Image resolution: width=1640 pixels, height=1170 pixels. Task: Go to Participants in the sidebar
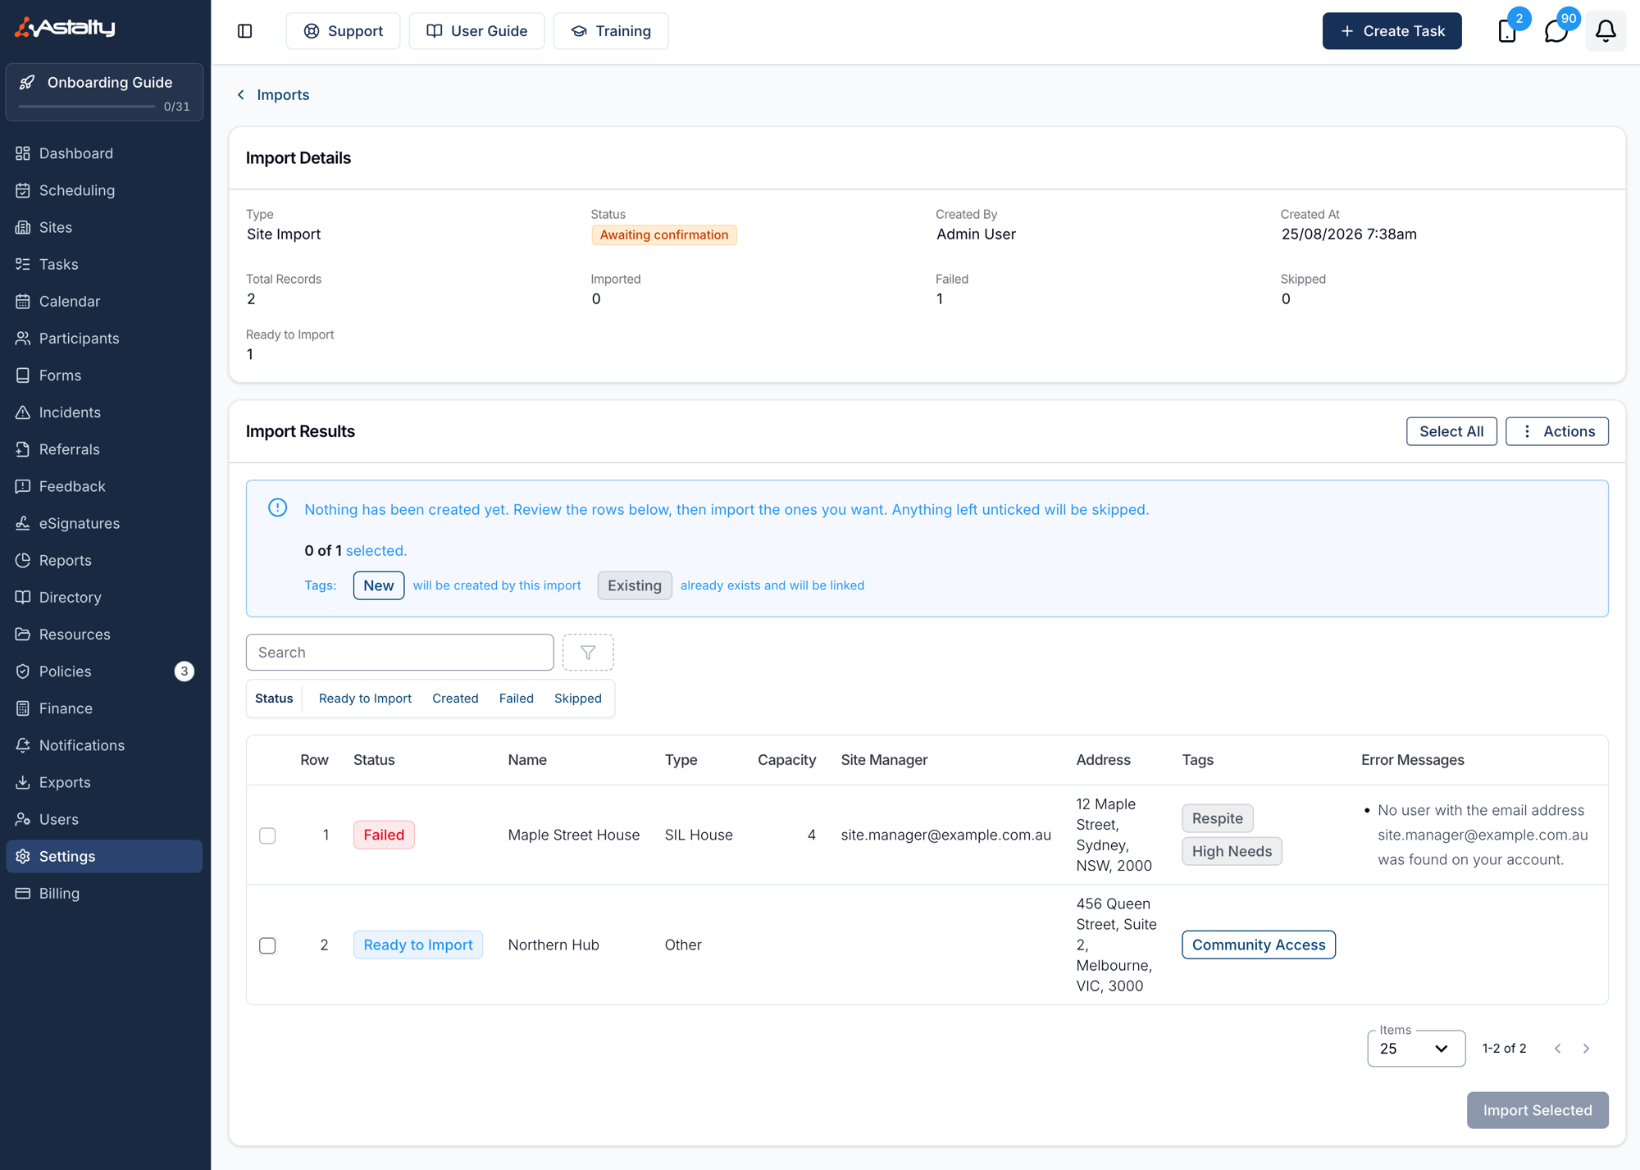pos(104,338)
